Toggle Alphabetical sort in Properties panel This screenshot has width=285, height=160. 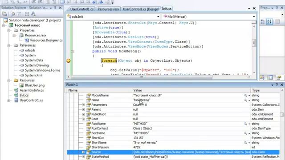click(269, 22)
